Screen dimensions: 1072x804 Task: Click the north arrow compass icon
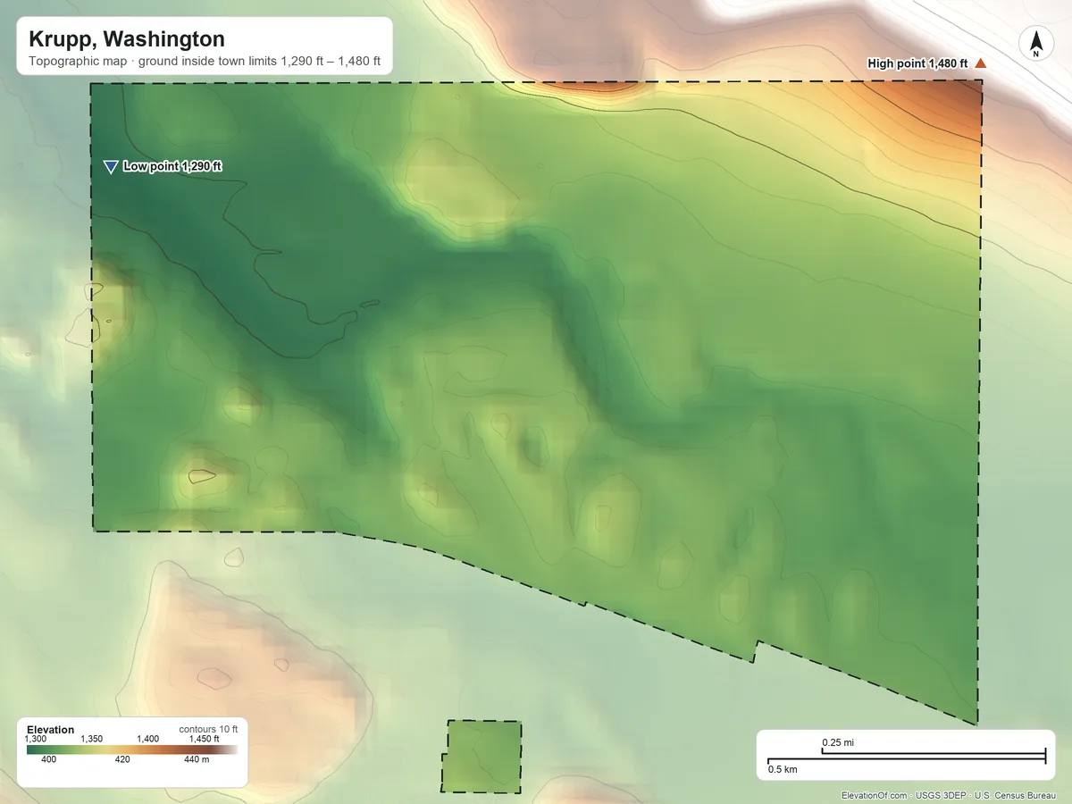[1036, 44]
